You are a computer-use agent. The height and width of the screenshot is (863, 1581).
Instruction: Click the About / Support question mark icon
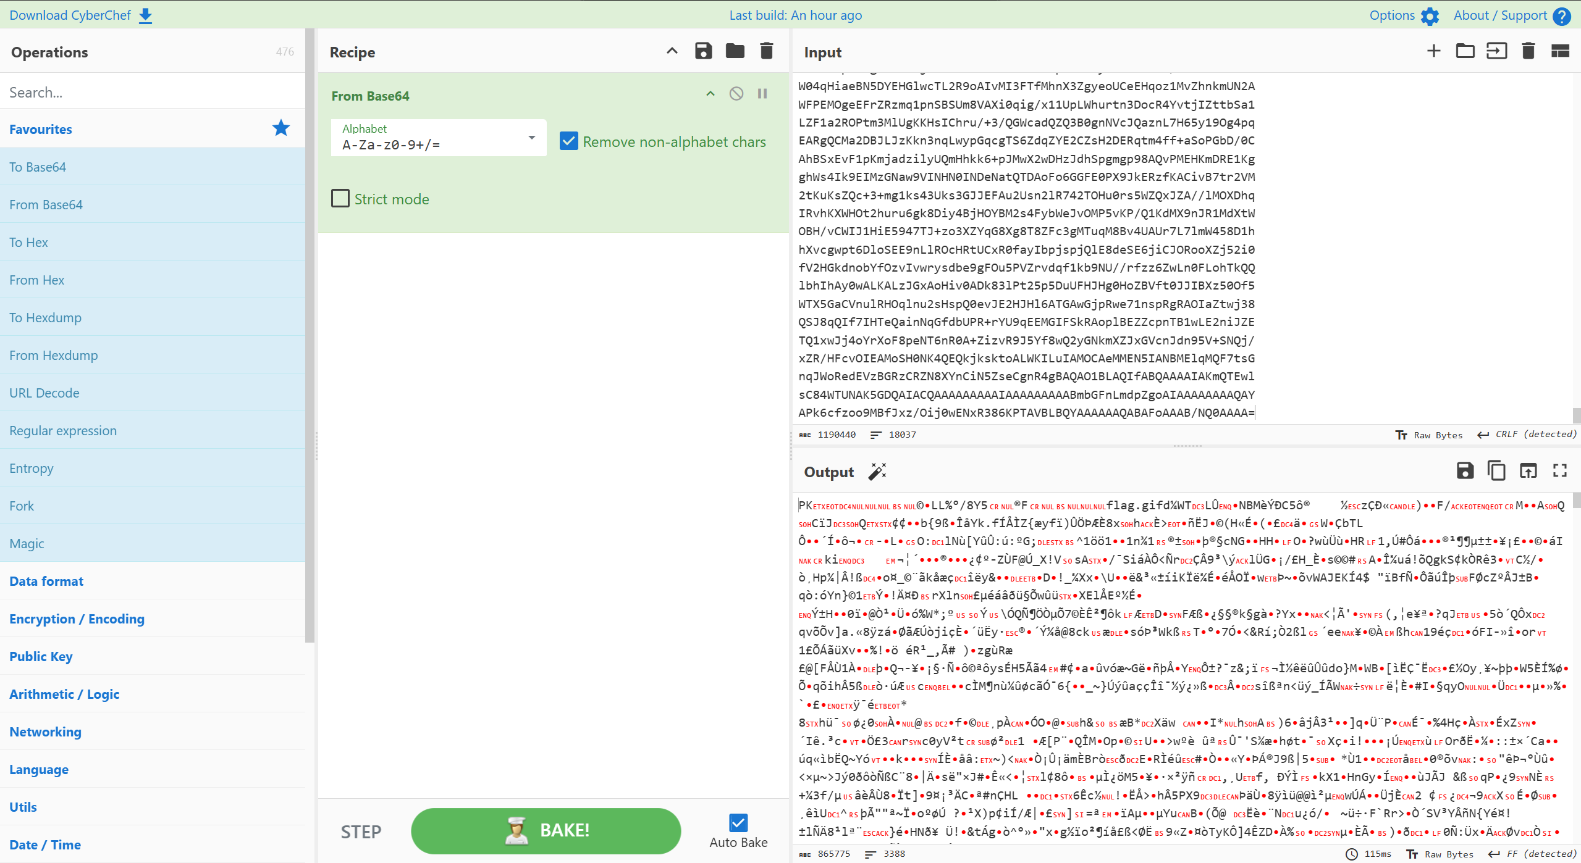pos(1561,16)
